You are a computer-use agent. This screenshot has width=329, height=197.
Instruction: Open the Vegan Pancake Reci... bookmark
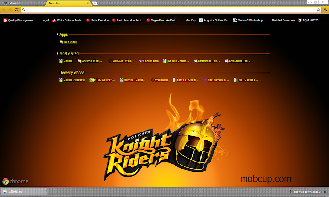tap(162, 20)
